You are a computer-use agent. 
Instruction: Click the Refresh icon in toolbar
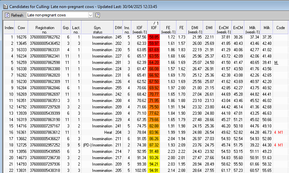click(7, 15)
